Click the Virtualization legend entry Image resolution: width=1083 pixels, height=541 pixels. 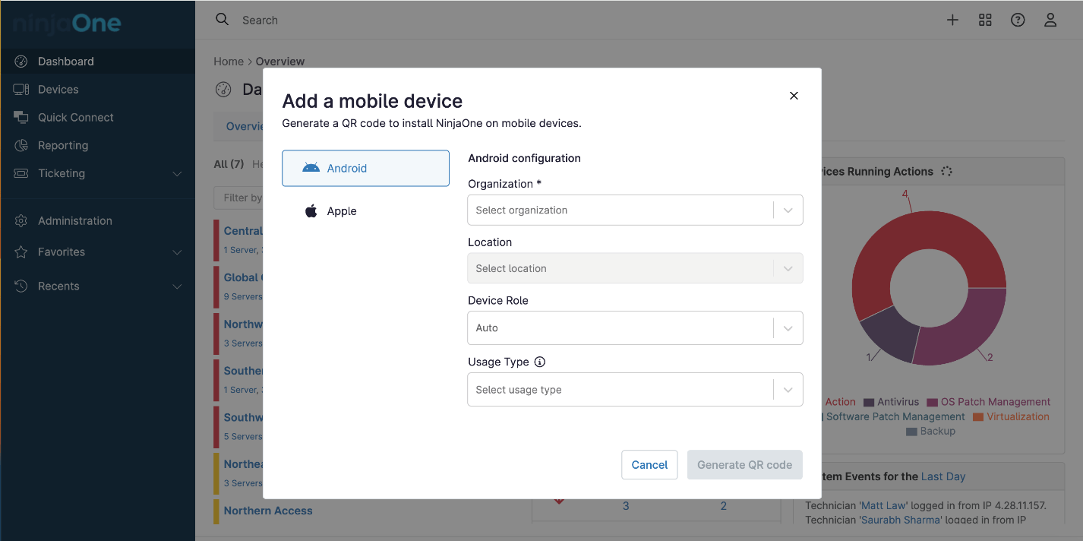tap(1012, 416)
